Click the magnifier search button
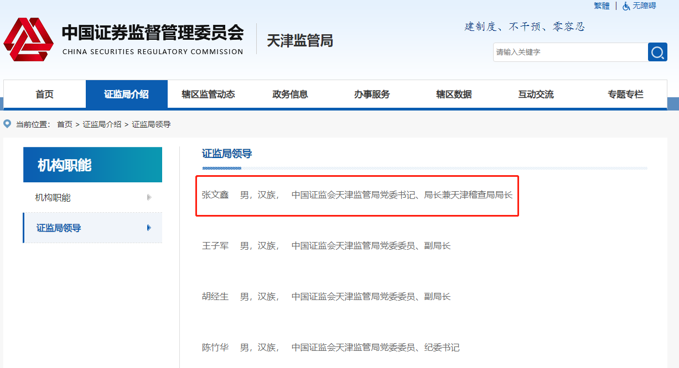The height and width of the screenshot is (368, 679). [x=657, y=52]
